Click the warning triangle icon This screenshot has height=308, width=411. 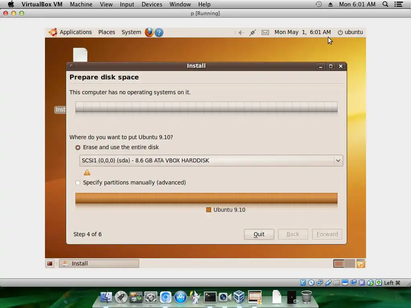87,172
